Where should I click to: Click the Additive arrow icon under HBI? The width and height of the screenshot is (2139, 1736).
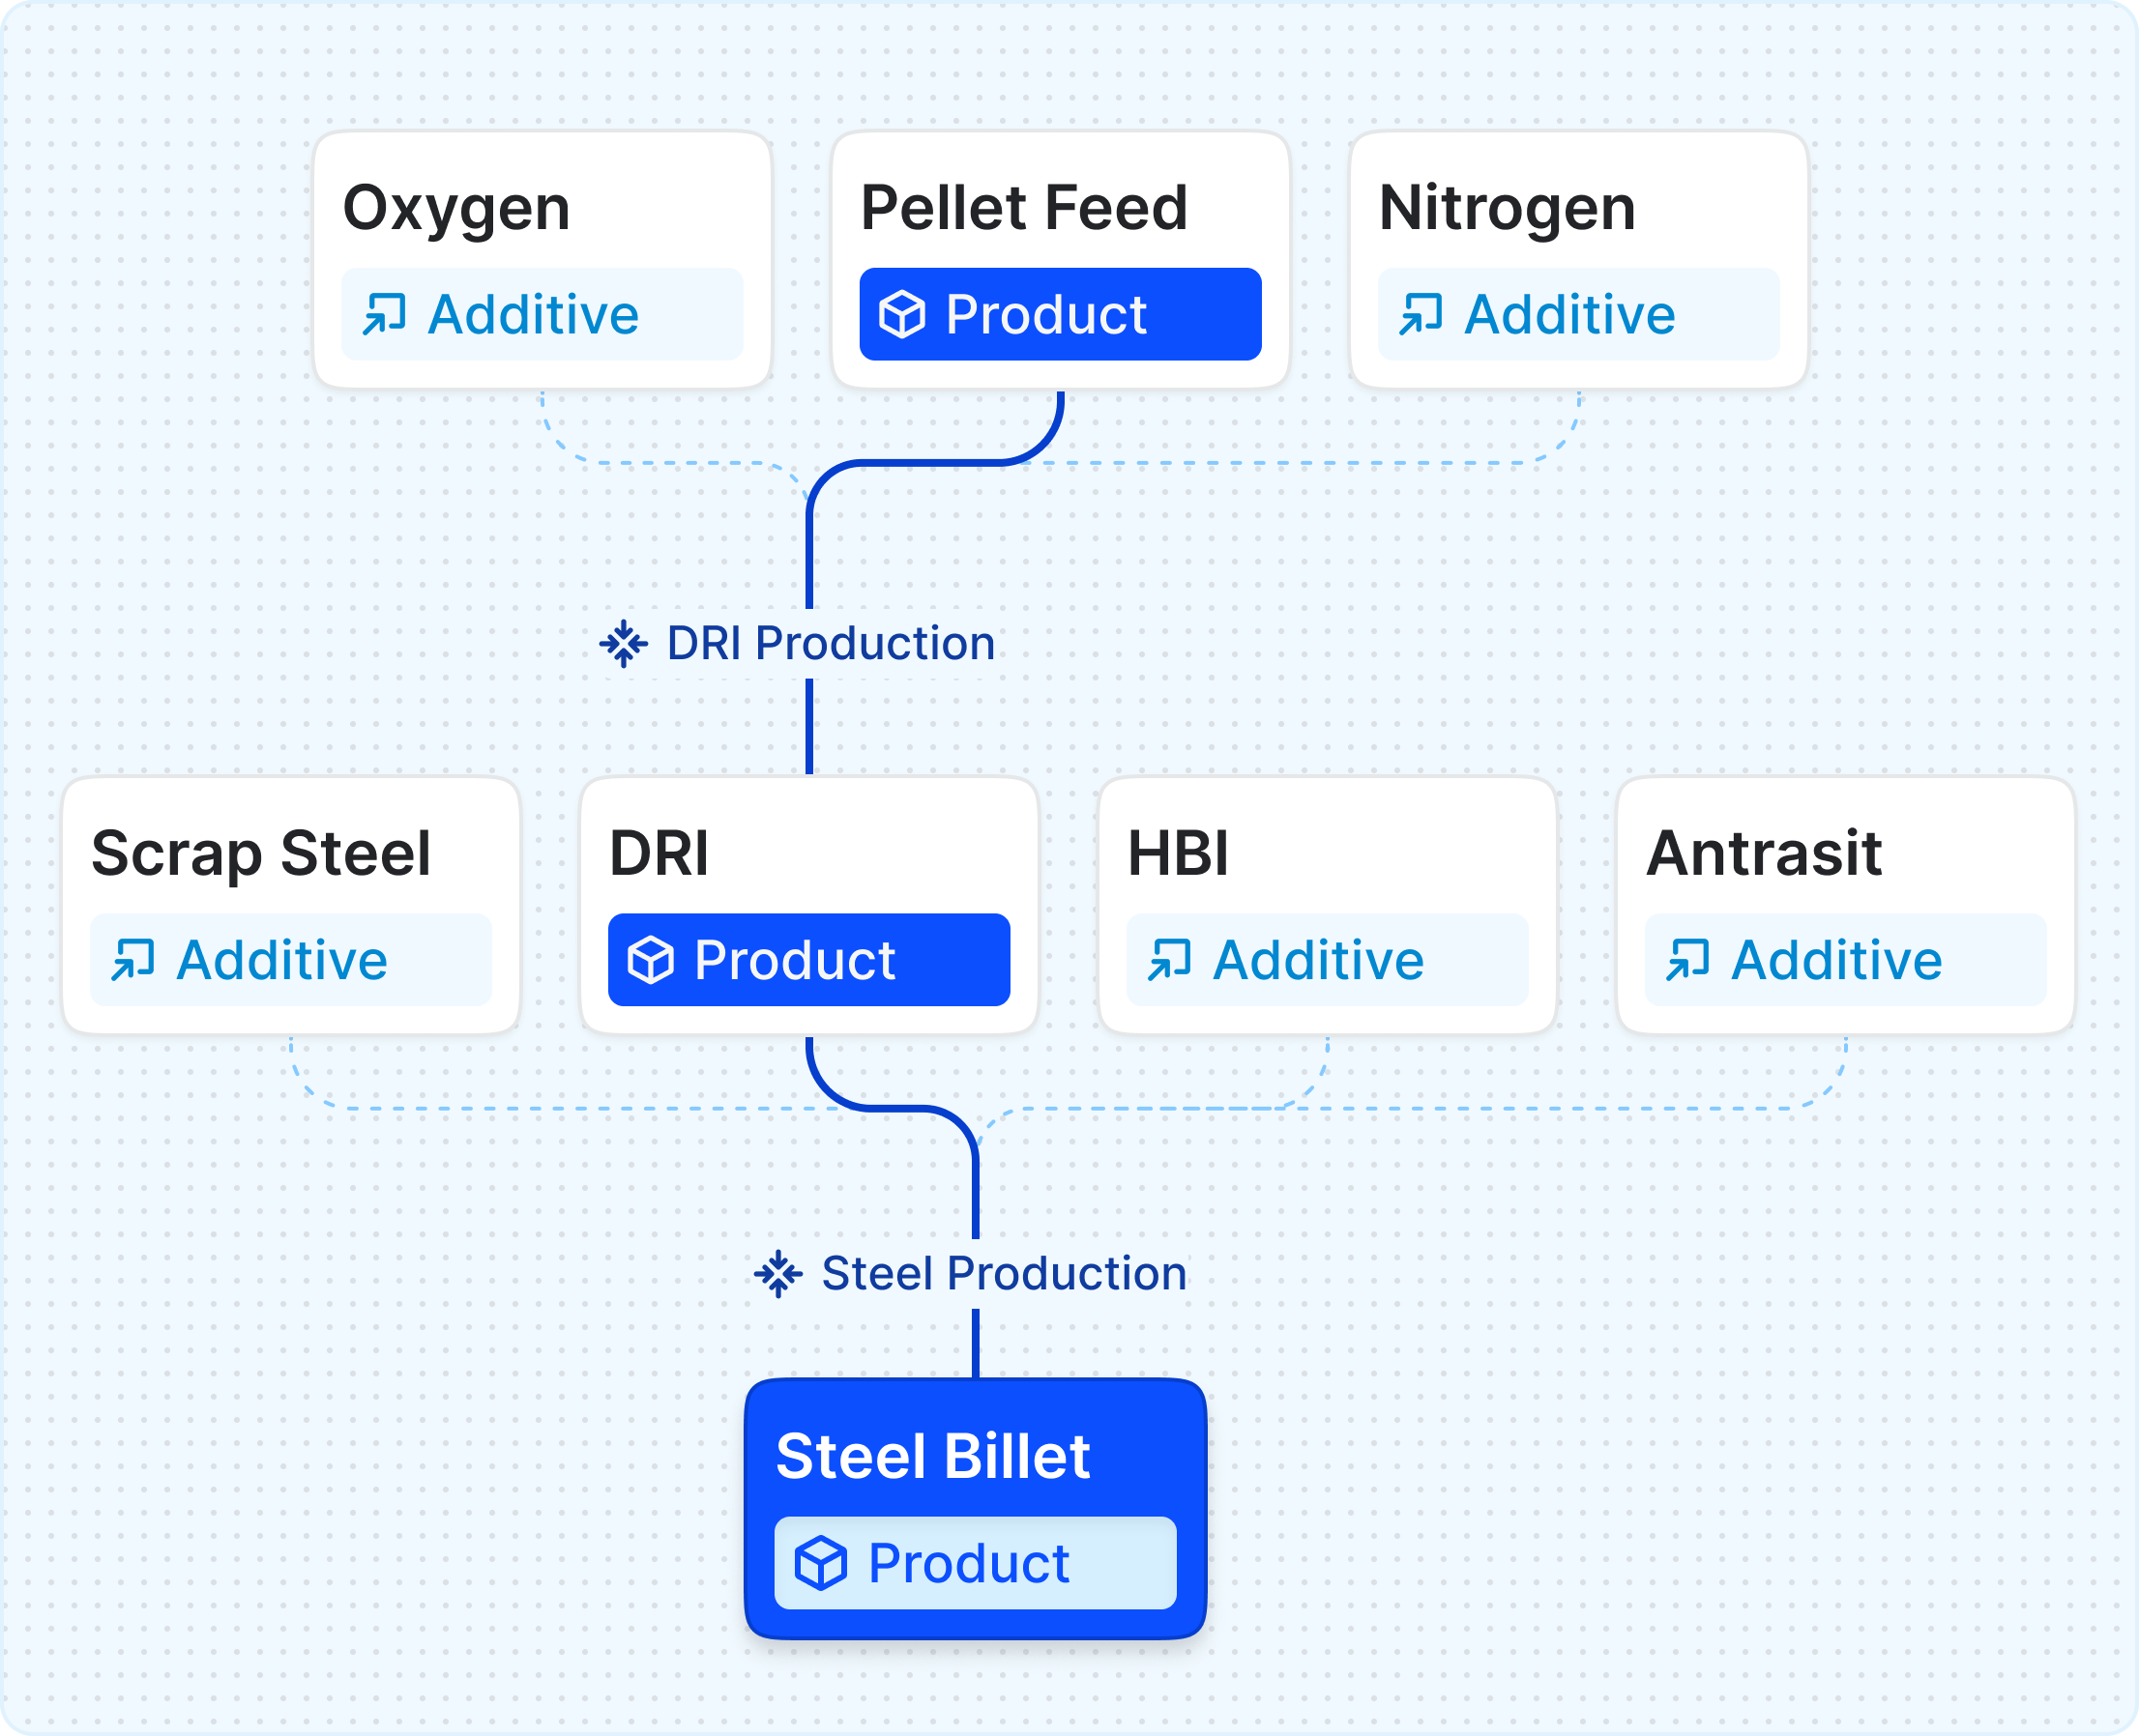coord(1169,960)
